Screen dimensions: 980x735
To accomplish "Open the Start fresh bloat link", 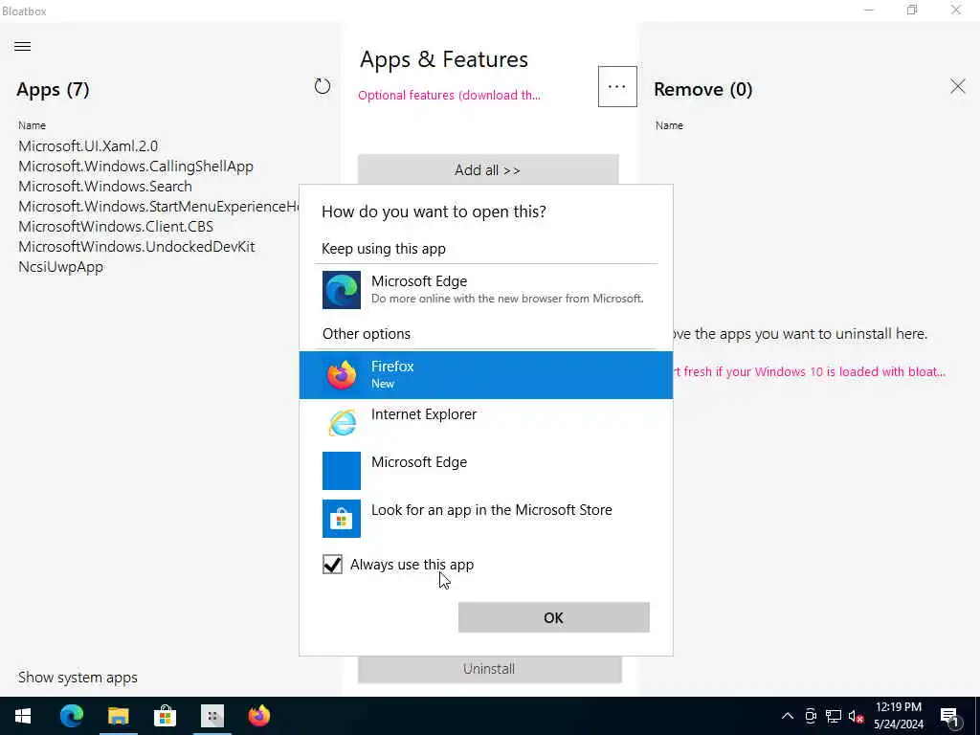I will click(x=809, y=371).
